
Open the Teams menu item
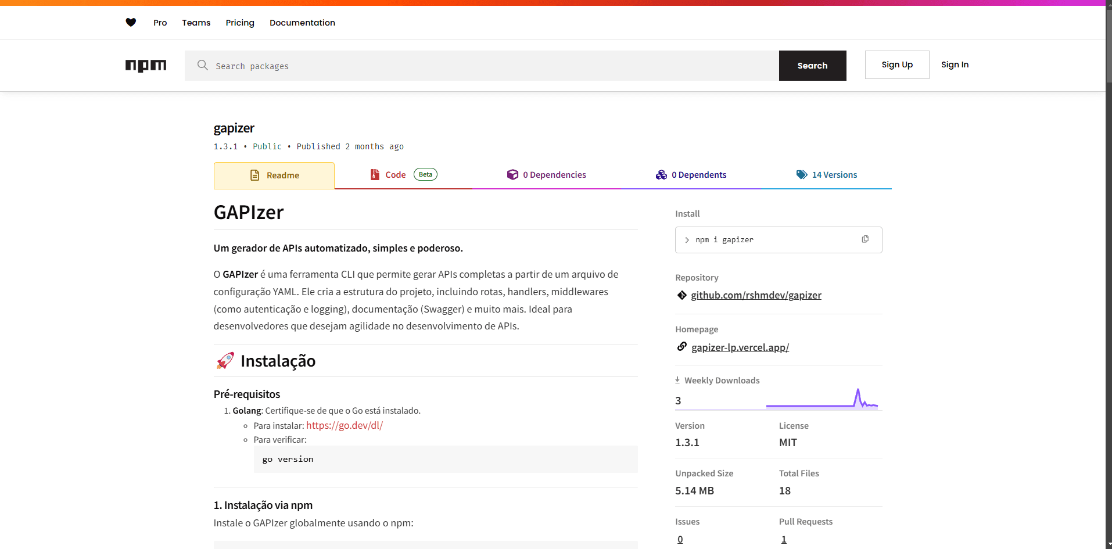[196, 23]
